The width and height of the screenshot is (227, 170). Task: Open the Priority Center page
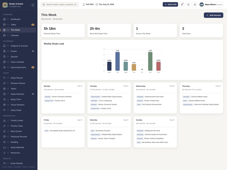[19, 121]
